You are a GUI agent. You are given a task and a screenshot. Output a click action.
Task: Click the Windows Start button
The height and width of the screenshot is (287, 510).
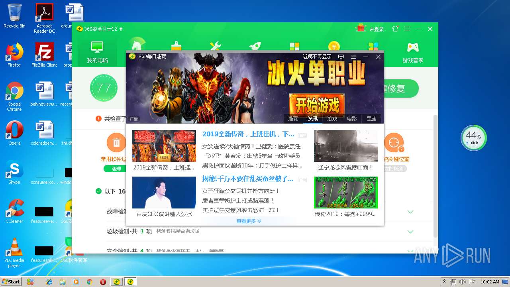(x=11, y=281)
